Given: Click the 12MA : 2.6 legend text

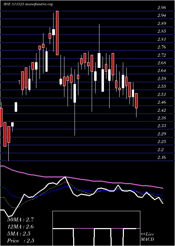Looking at the screenshot, I should pos(20,227).
